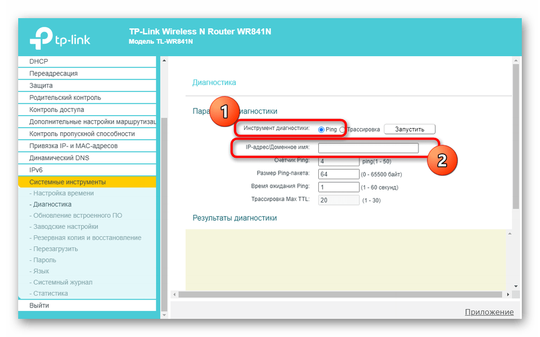Select the Ping radio button

(x=322, y=129)
